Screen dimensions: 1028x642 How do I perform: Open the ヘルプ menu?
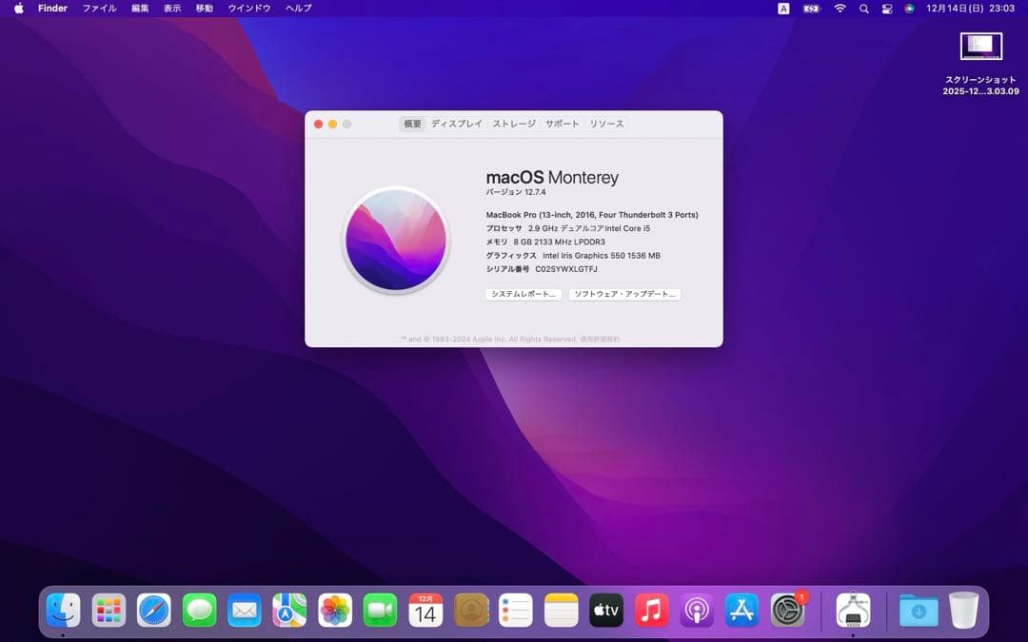[297, 8]
